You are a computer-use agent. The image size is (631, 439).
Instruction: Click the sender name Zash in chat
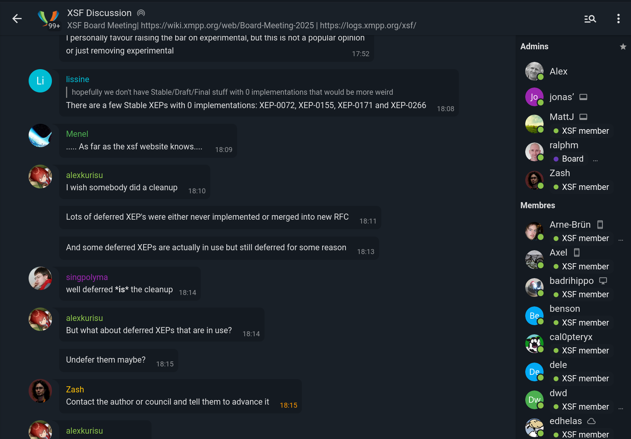click(x=75, y=390)
